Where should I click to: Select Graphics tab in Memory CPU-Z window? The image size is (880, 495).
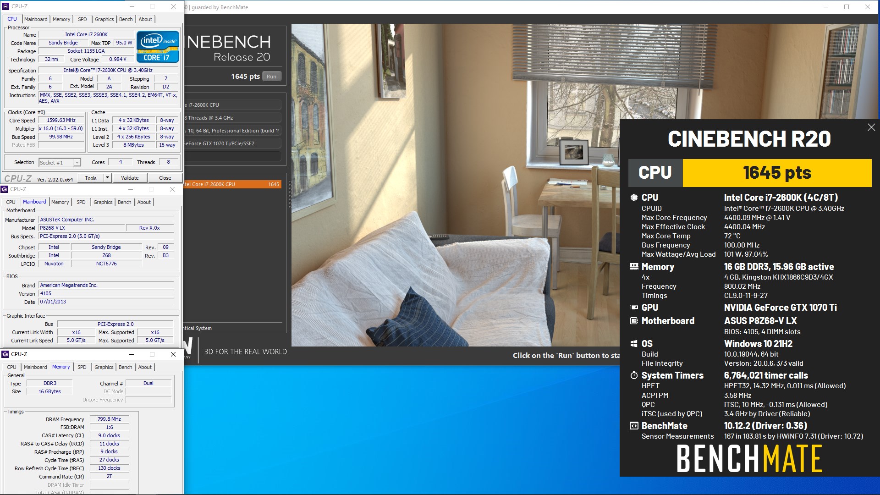tap(104, 367)
